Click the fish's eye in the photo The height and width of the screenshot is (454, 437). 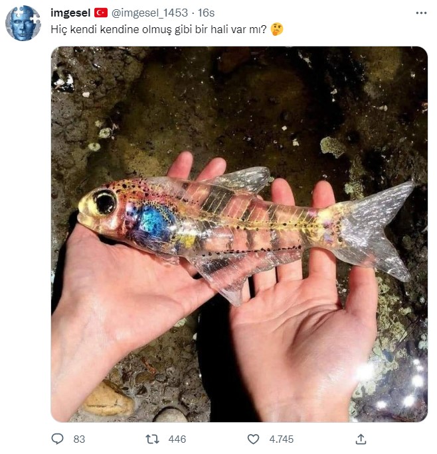(104, 202)
